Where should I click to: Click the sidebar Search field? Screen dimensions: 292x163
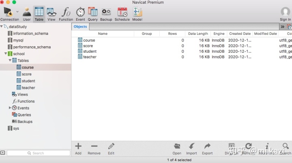[x=39, y=153]
